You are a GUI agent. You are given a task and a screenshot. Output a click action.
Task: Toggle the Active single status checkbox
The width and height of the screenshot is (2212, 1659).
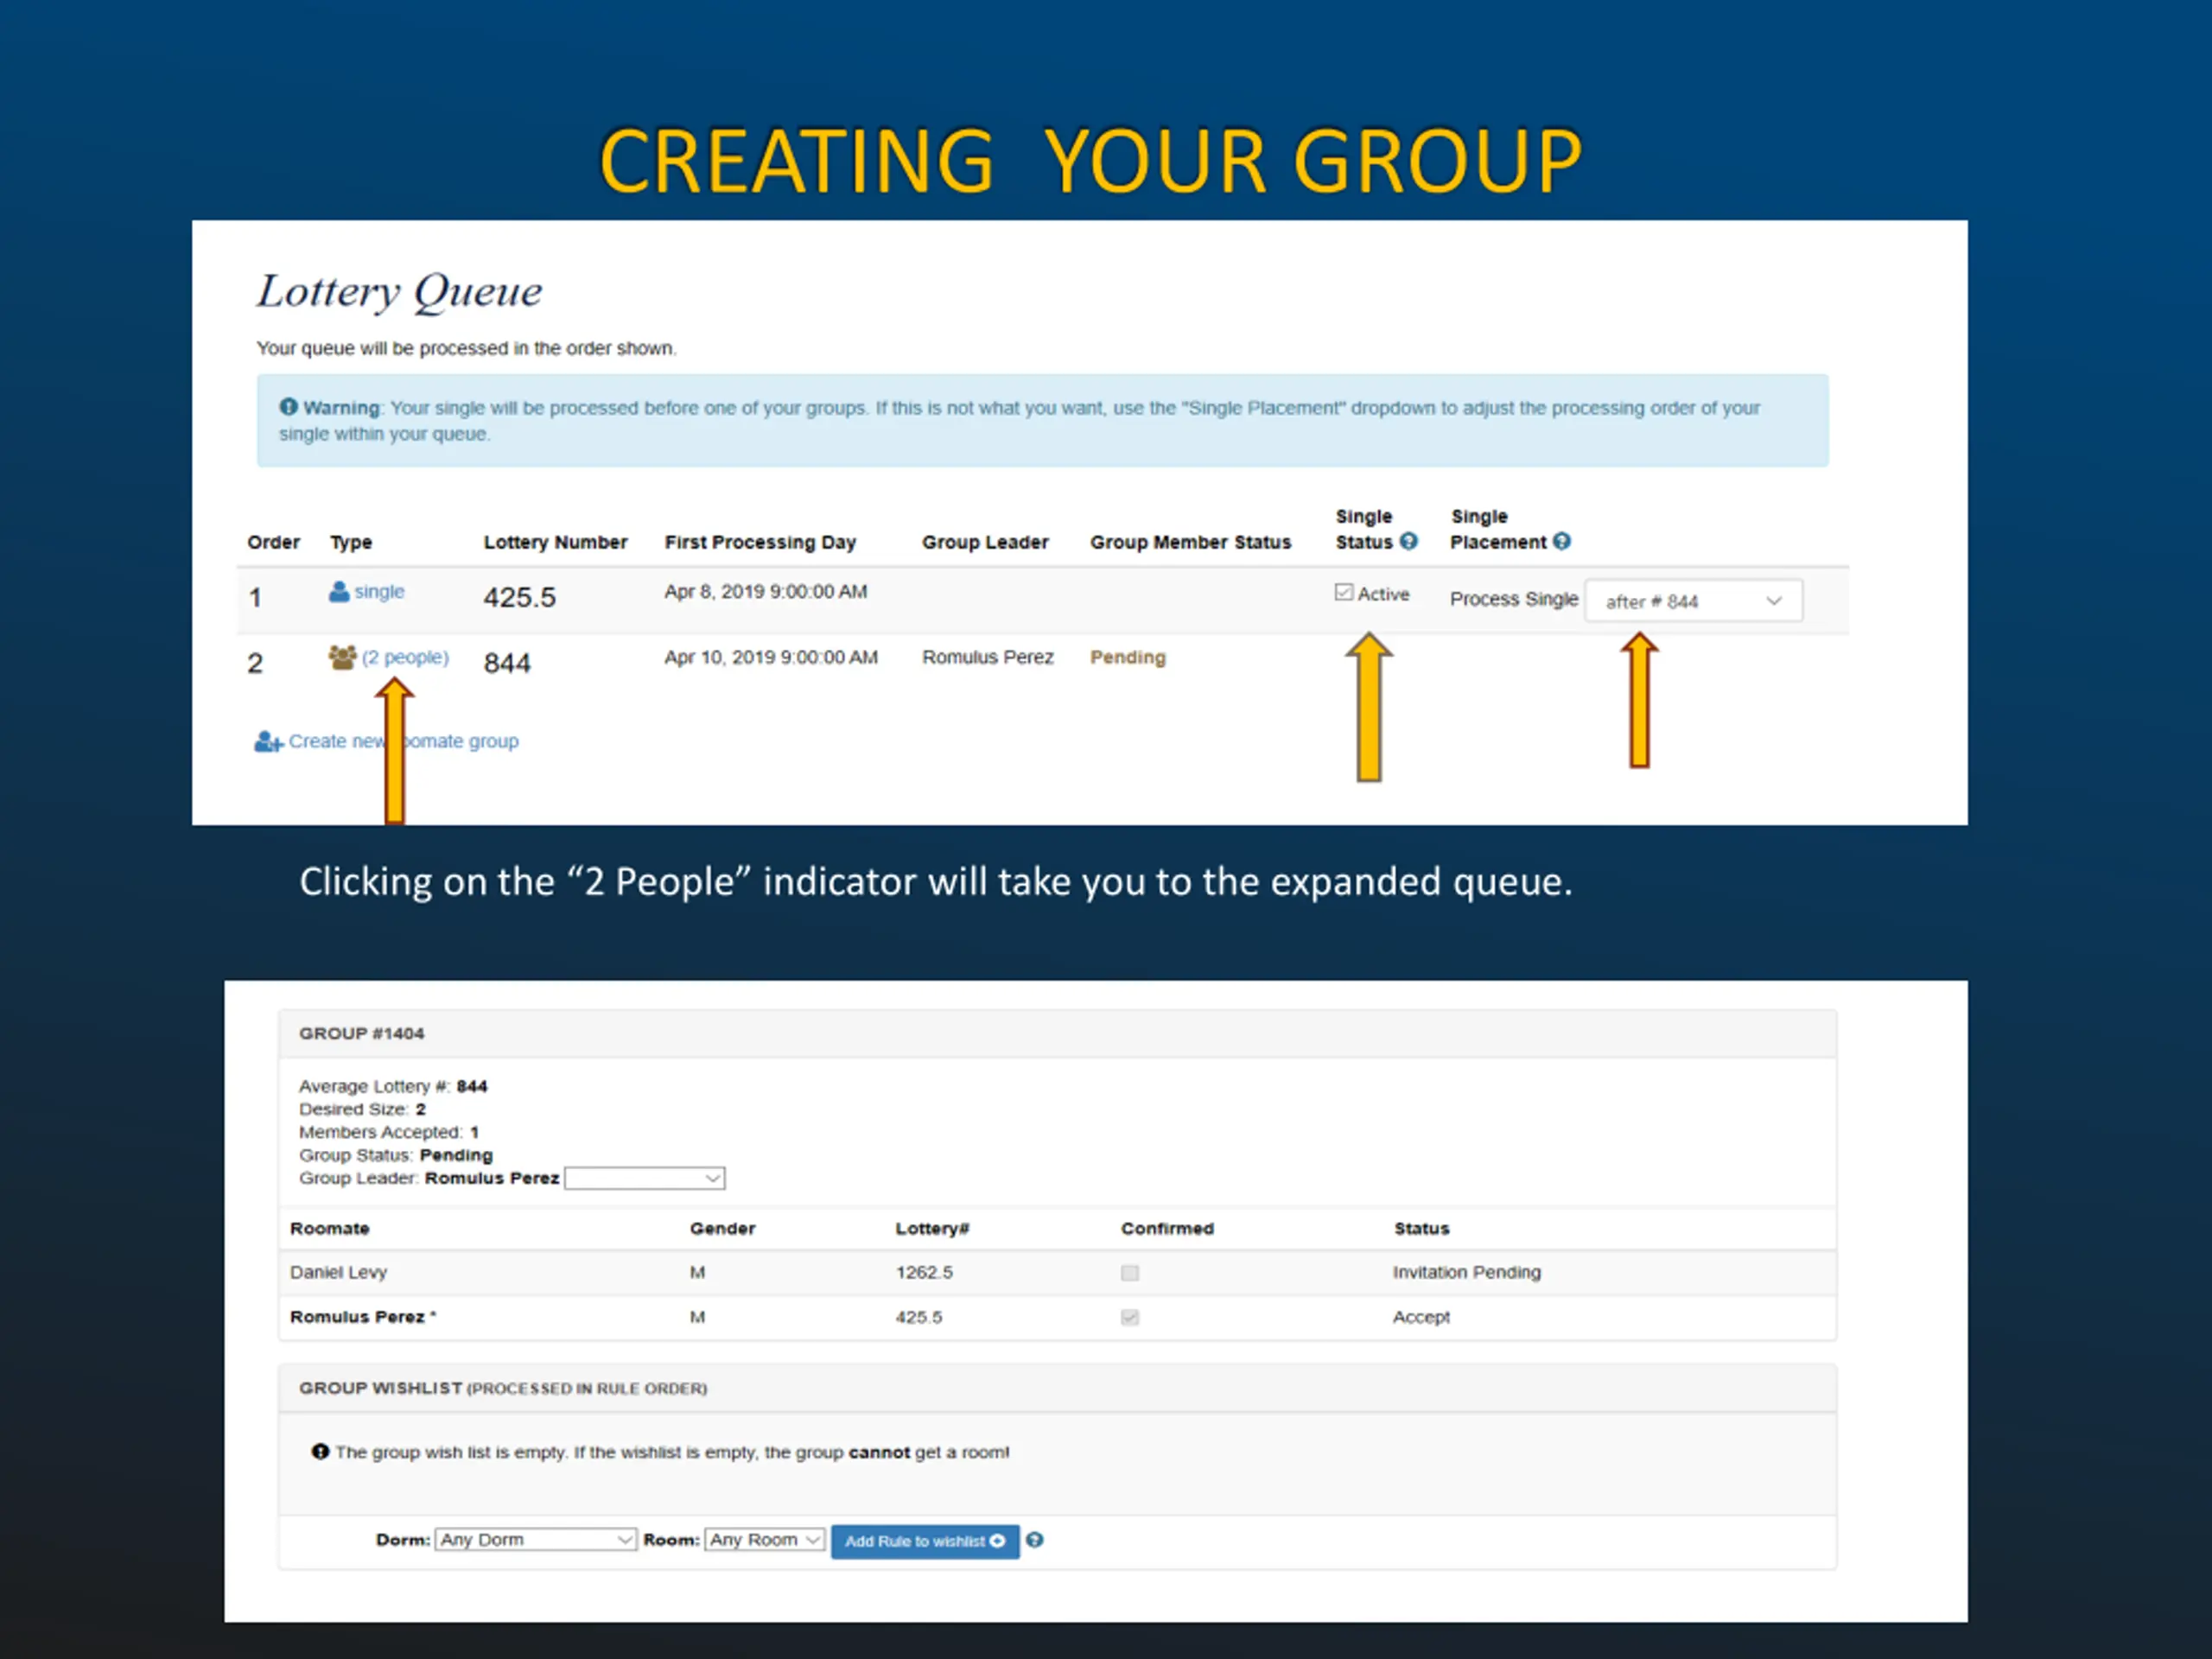[1344, 593]
